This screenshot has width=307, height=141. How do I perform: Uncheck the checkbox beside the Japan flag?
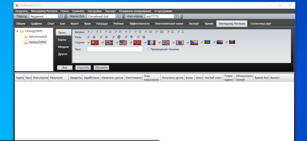pyautogui.click(x=174, y=43)
